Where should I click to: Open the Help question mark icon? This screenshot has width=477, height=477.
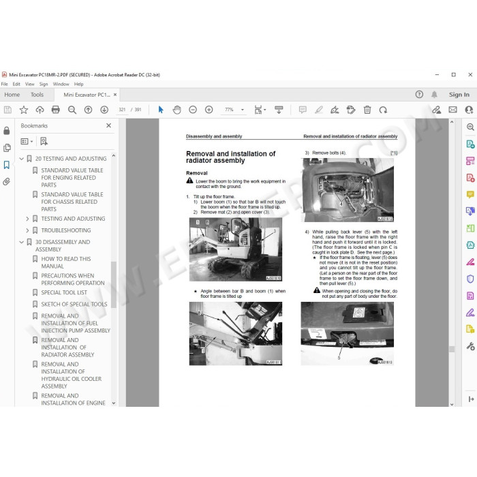click(419, 95)
